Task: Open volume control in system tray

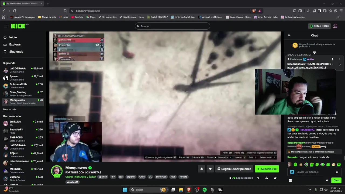Action: [326, 190]
